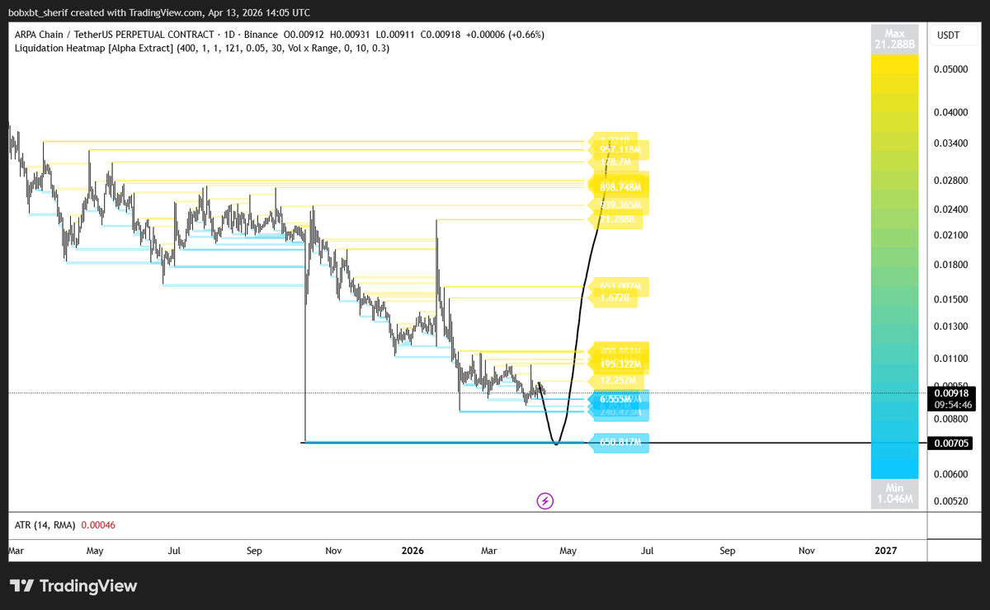Click the yellow-to-blue heatmap gradient scale
990x610 pixels.
pos(894,268)
